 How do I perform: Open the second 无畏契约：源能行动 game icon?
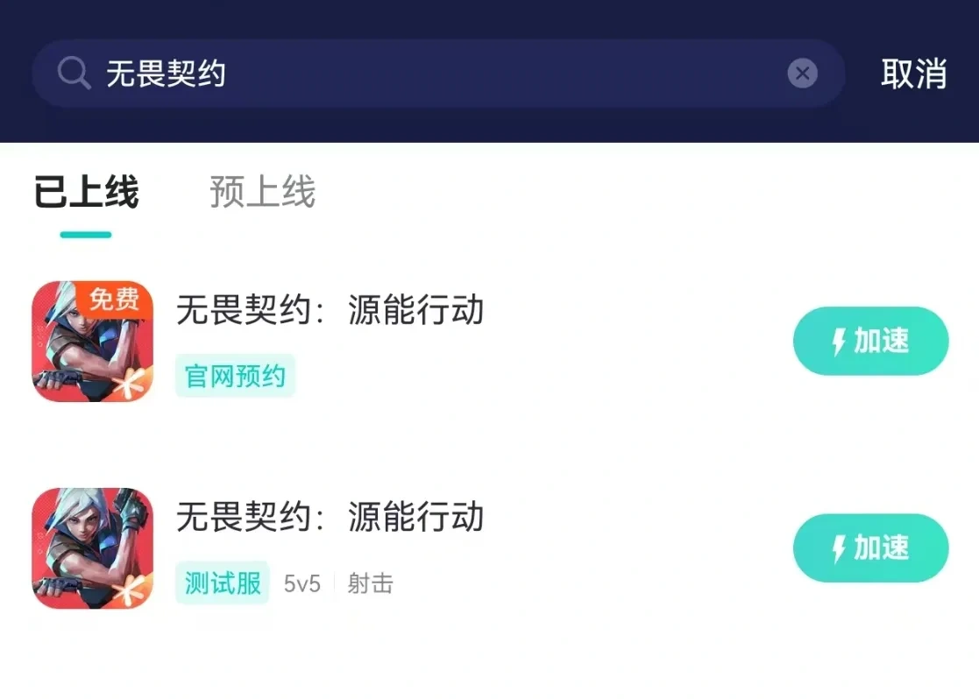point(91,547)
